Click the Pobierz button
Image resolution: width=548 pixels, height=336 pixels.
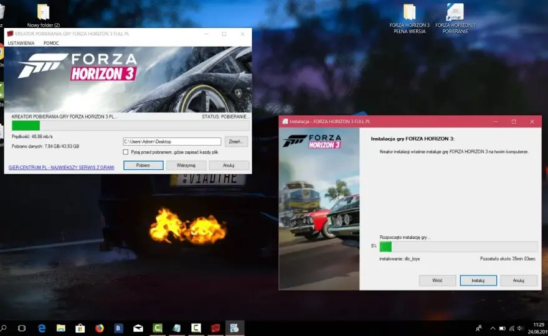point(143,166)
